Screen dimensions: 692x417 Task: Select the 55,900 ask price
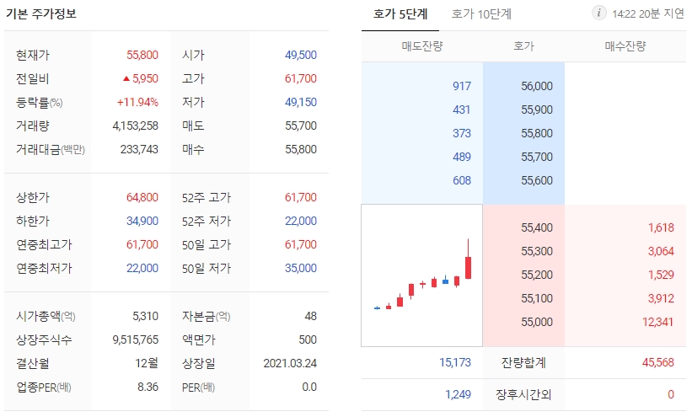pyautogui.click(x=537, y=110)
